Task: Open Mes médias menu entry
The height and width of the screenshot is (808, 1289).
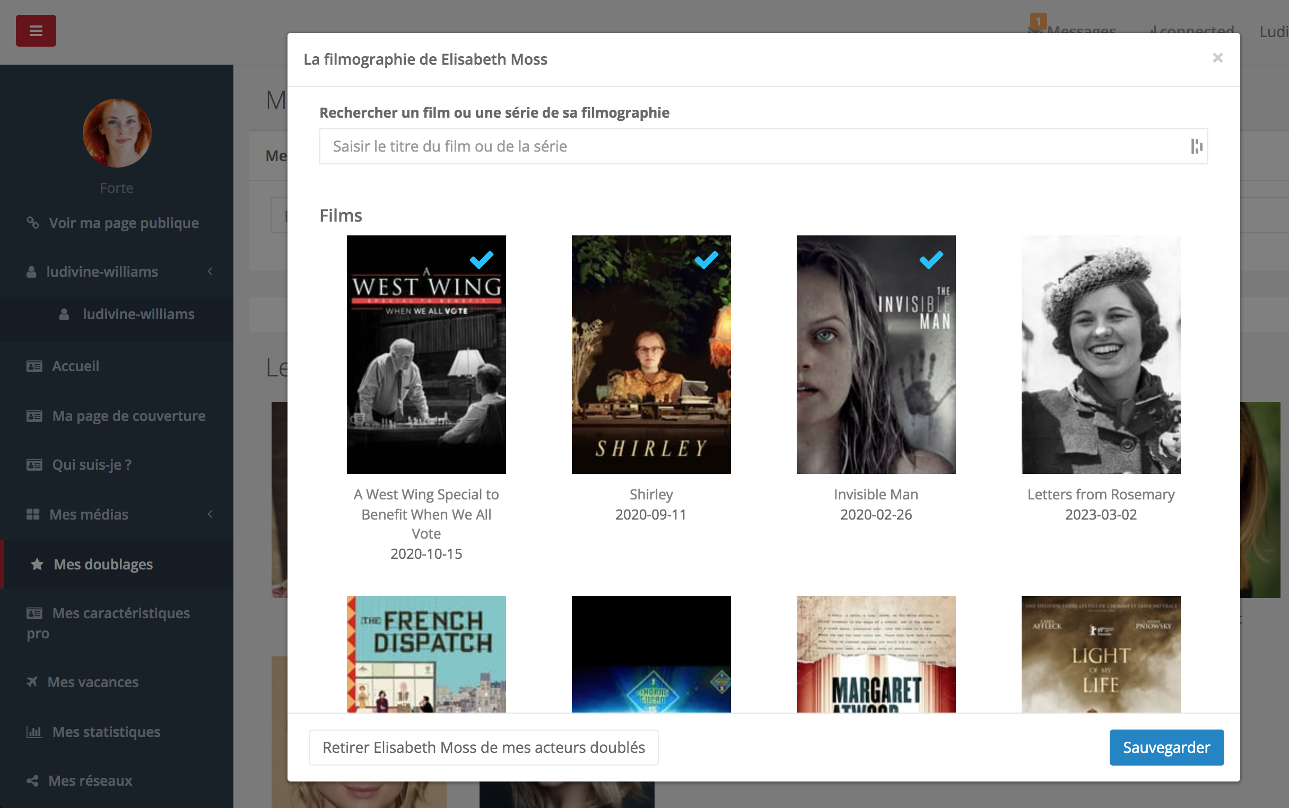Action: [89, 514]
